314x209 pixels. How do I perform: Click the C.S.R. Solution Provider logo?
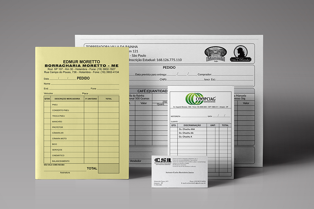pyautogui.click(x=163, y=161)
